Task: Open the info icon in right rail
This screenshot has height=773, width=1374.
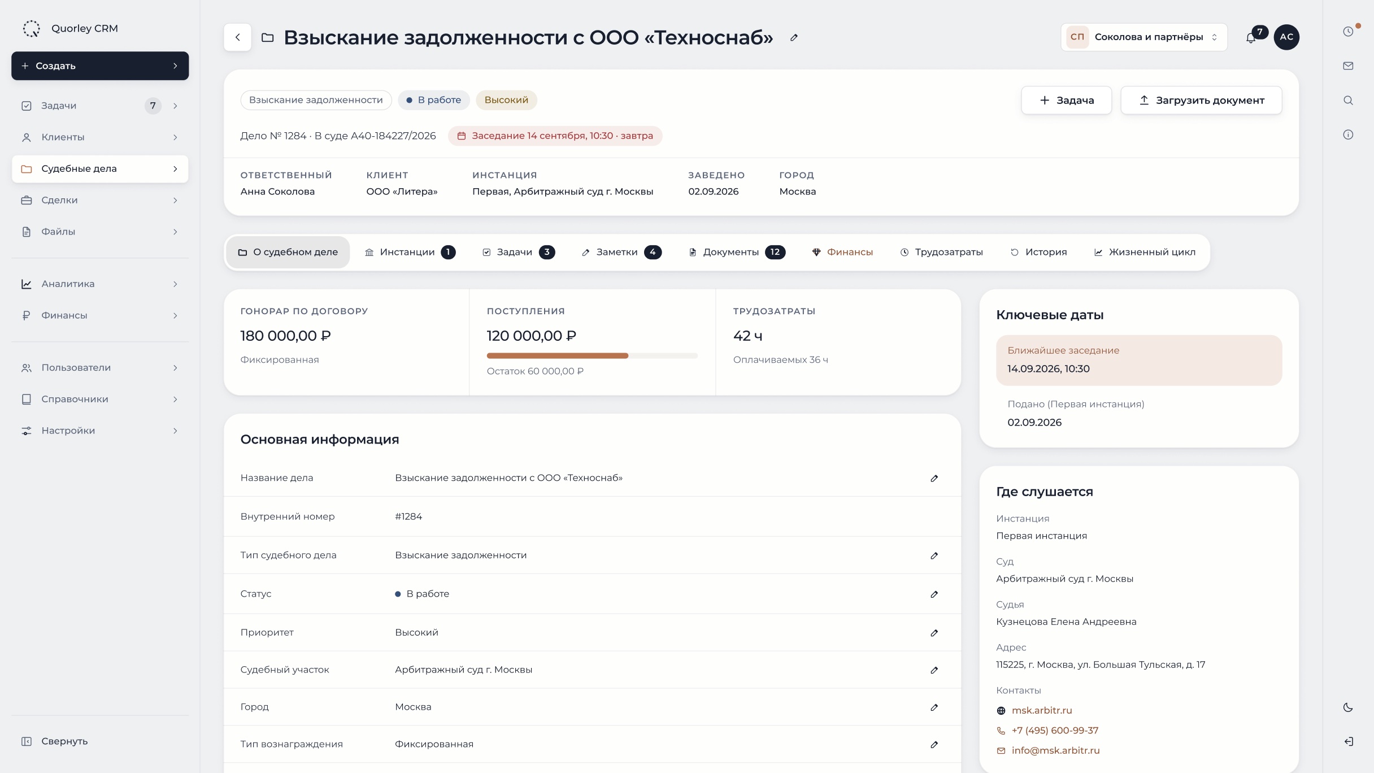Action: pyautogui.click(x=1348, y=134)
